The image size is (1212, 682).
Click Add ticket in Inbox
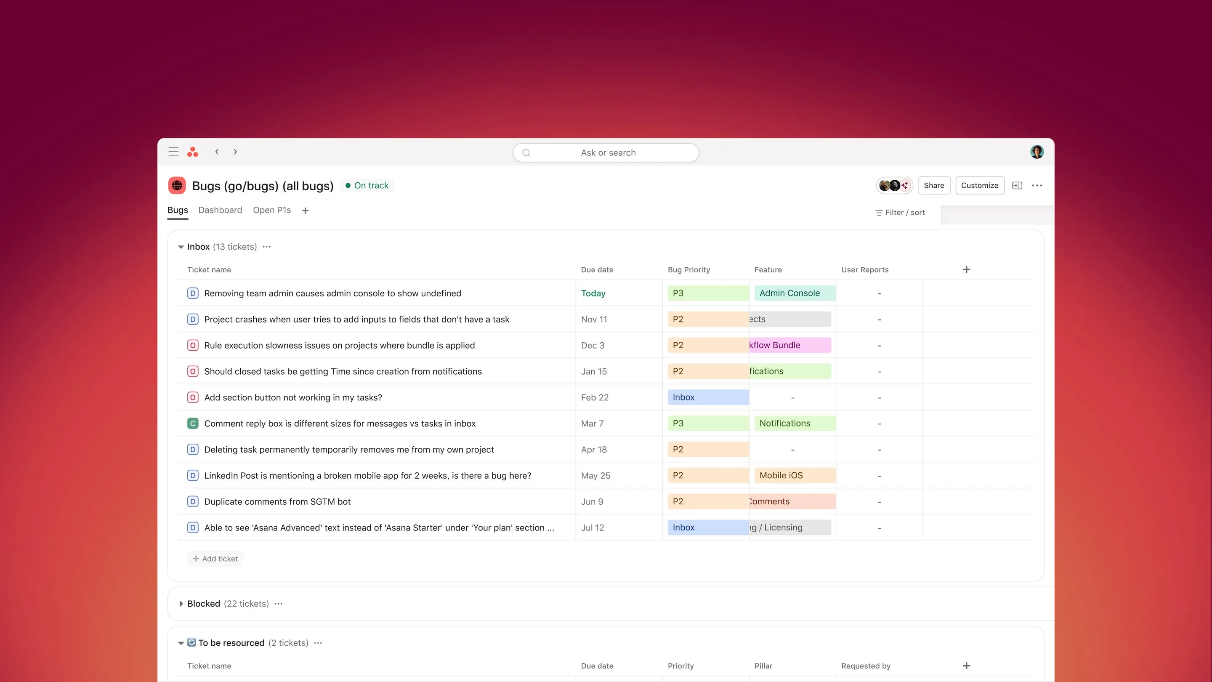click(x=215, y=559)
